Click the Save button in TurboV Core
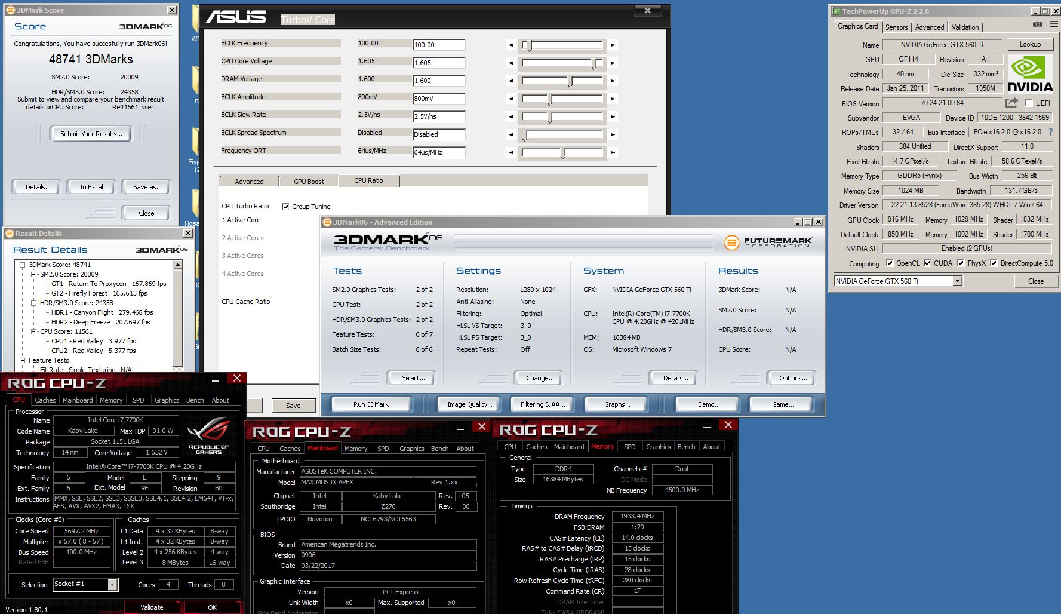This screenshot has height=614, width=1061. pyautogui.click(x=293, y=406)
